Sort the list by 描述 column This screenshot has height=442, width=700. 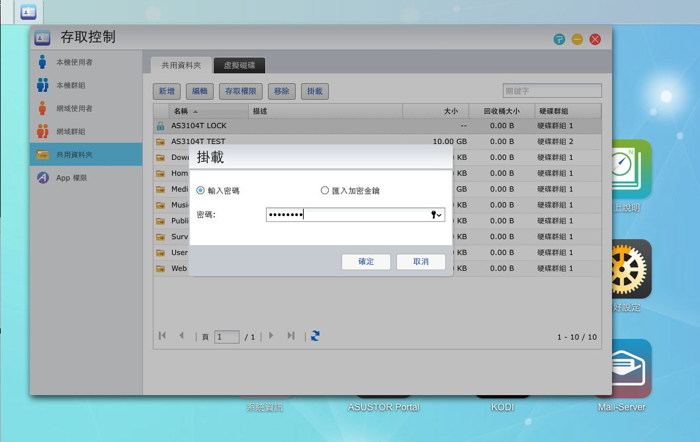click(x=326, y=111)
